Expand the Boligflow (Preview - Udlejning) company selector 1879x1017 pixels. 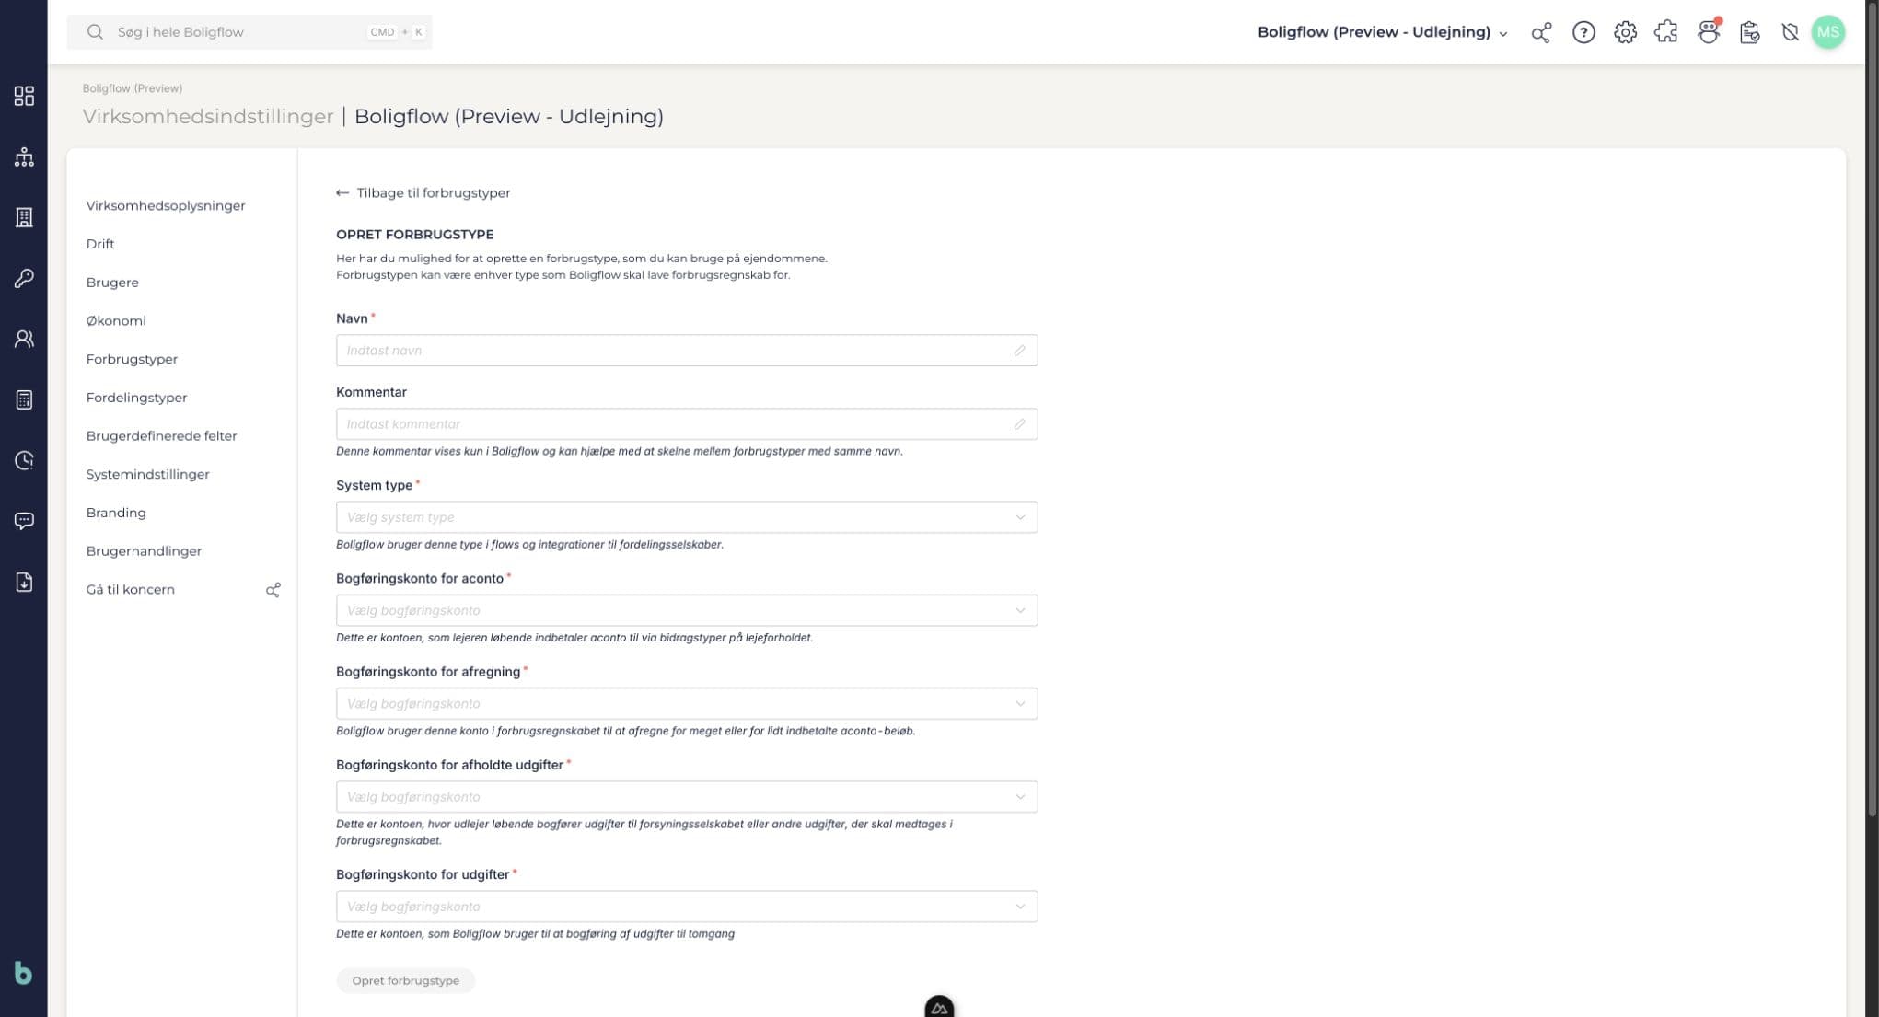tap(1382, 32)
